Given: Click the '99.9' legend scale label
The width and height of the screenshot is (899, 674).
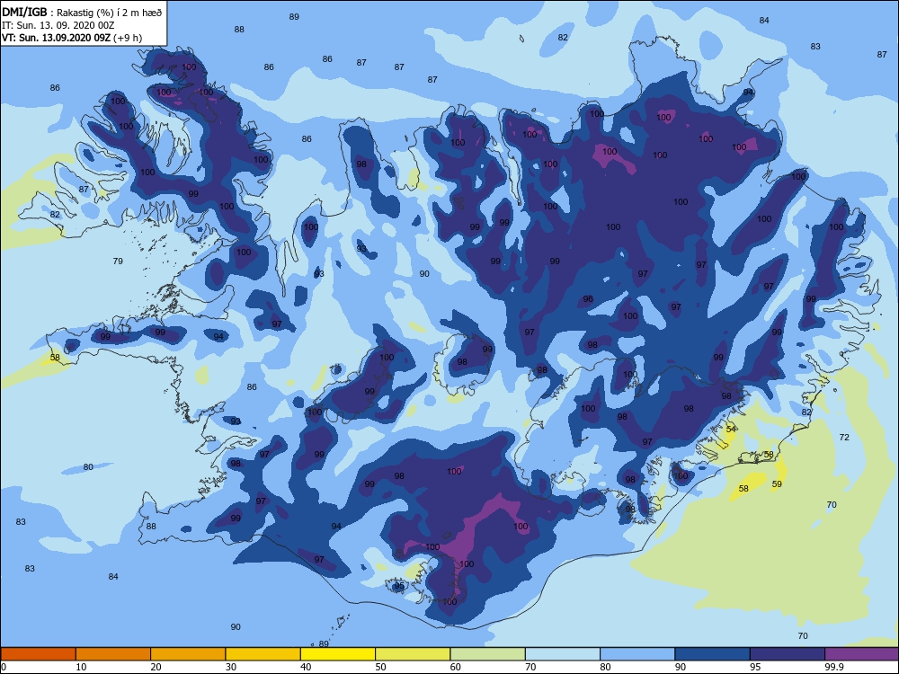Looking at the screenshot, I should pyautogui.click(x=833, y=667).
